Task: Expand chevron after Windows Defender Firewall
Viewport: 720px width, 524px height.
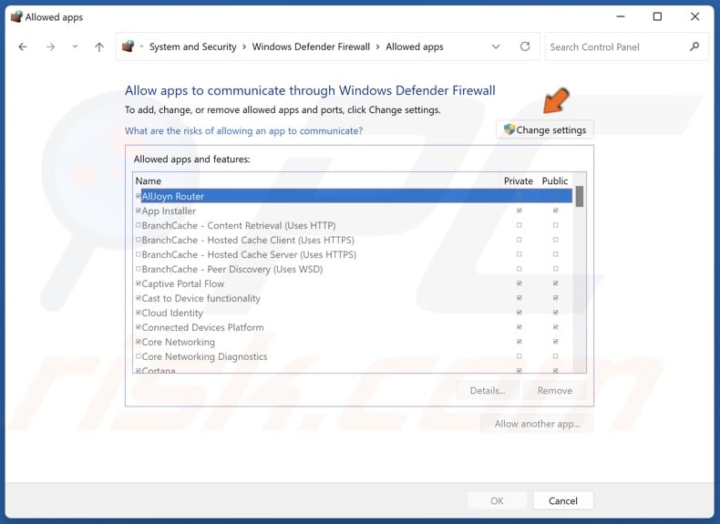Action: pyautogui.click(x=378, y=46)
